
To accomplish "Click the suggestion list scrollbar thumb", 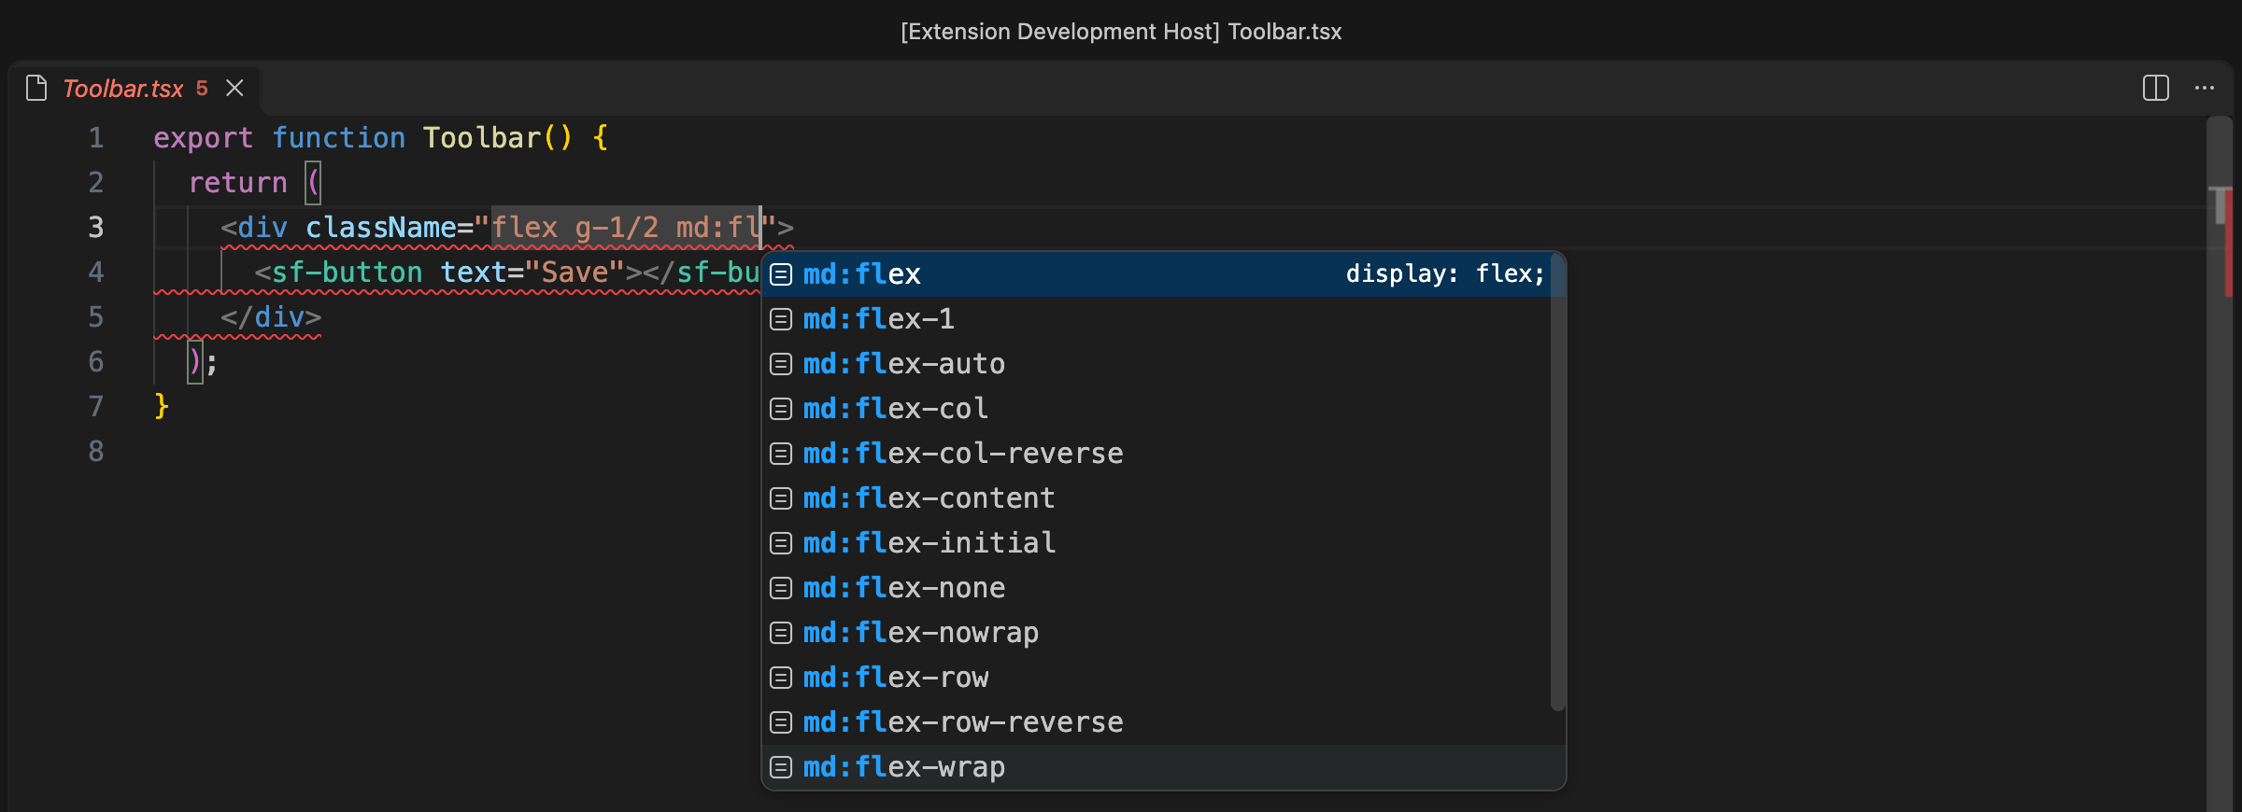I will (1557, 482).
